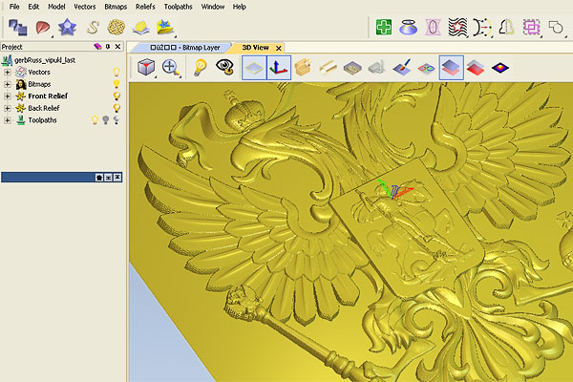Open the File menu
This screenshot has height=382, width=573.
(x=14, y=7)
